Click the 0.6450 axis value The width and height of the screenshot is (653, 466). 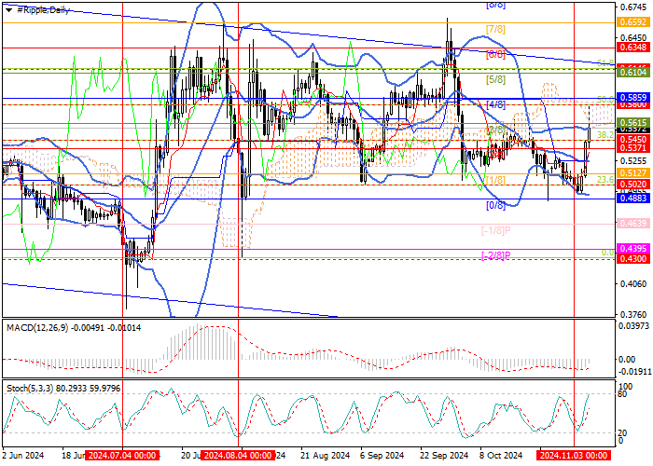(633, 38)
